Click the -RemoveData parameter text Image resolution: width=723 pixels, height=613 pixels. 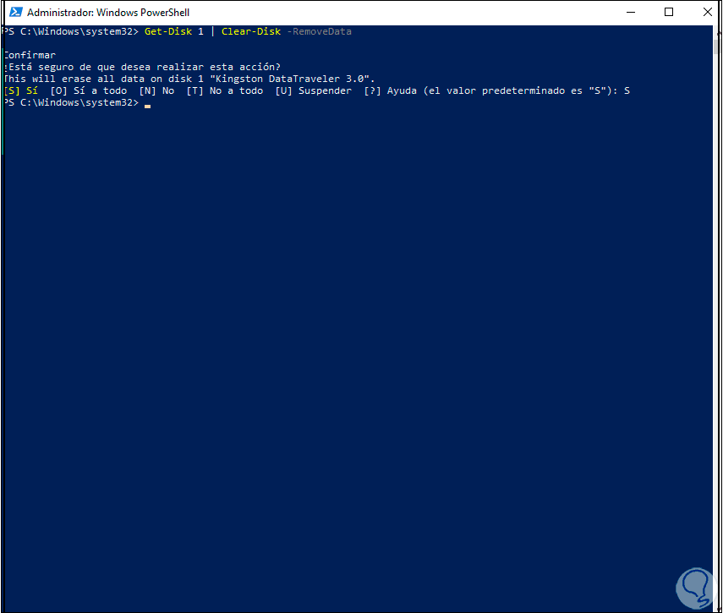coord(319,31)
